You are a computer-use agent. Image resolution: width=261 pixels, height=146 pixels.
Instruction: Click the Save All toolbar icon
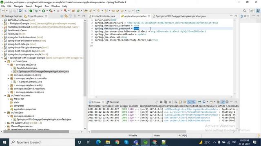click(15, 11)
